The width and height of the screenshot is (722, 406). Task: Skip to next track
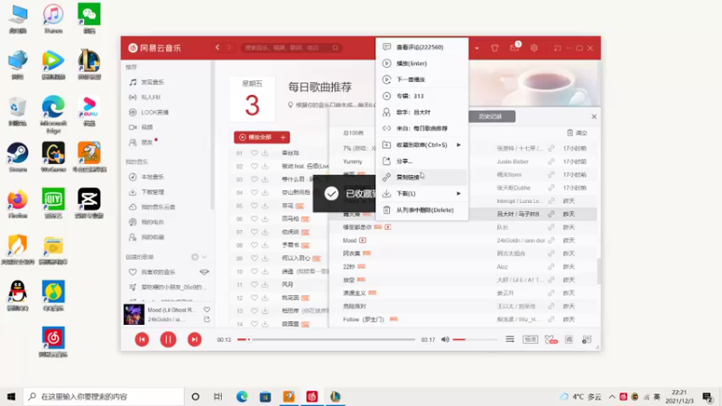pyautogui.click(x=194, y=339)
